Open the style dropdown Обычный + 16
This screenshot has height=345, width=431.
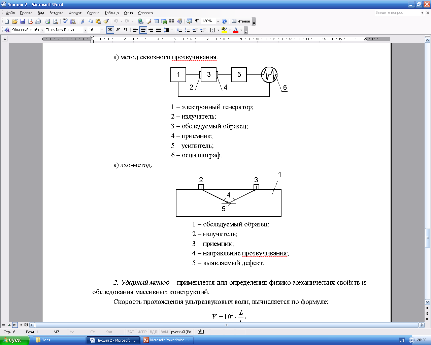pyautogui.click(x=42, y=30)
